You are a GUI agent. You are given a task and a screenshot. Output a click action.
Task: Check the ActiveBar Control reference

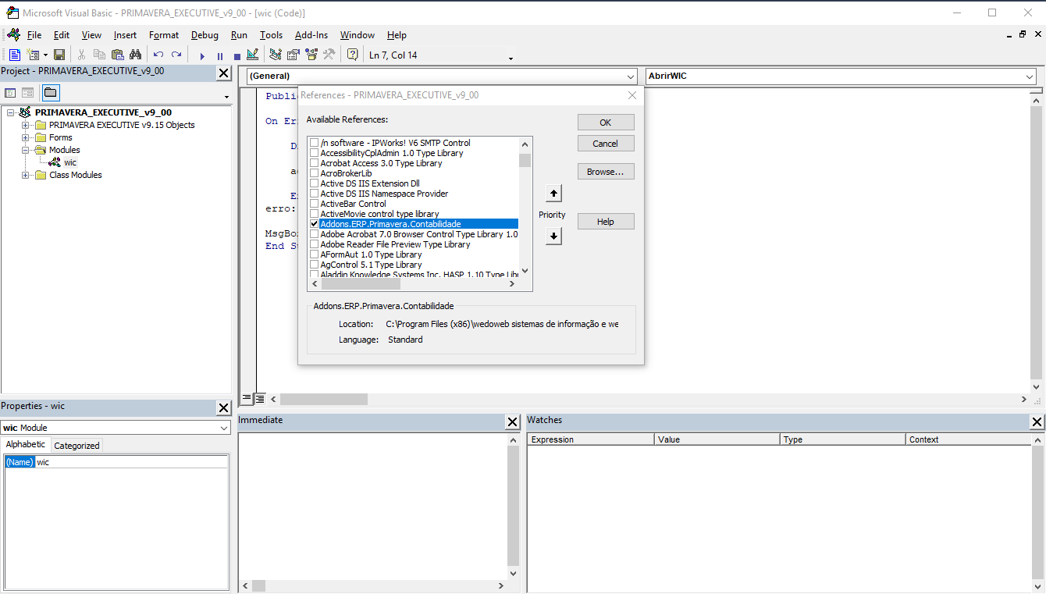coord(315,204)
